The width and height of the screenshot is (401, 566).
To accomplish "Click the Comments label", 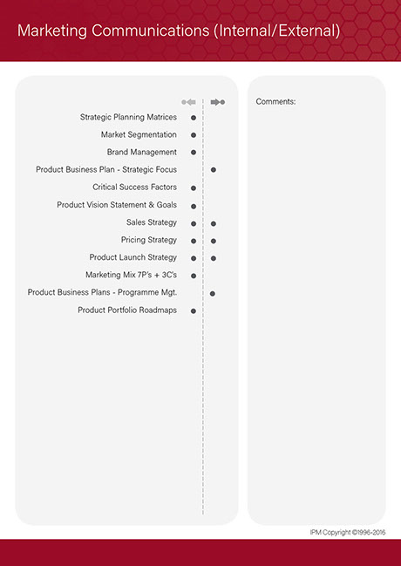I will click(275, 102).
